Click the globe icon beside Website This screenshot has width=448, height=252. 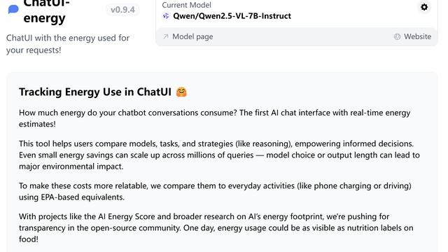point(397,36)
